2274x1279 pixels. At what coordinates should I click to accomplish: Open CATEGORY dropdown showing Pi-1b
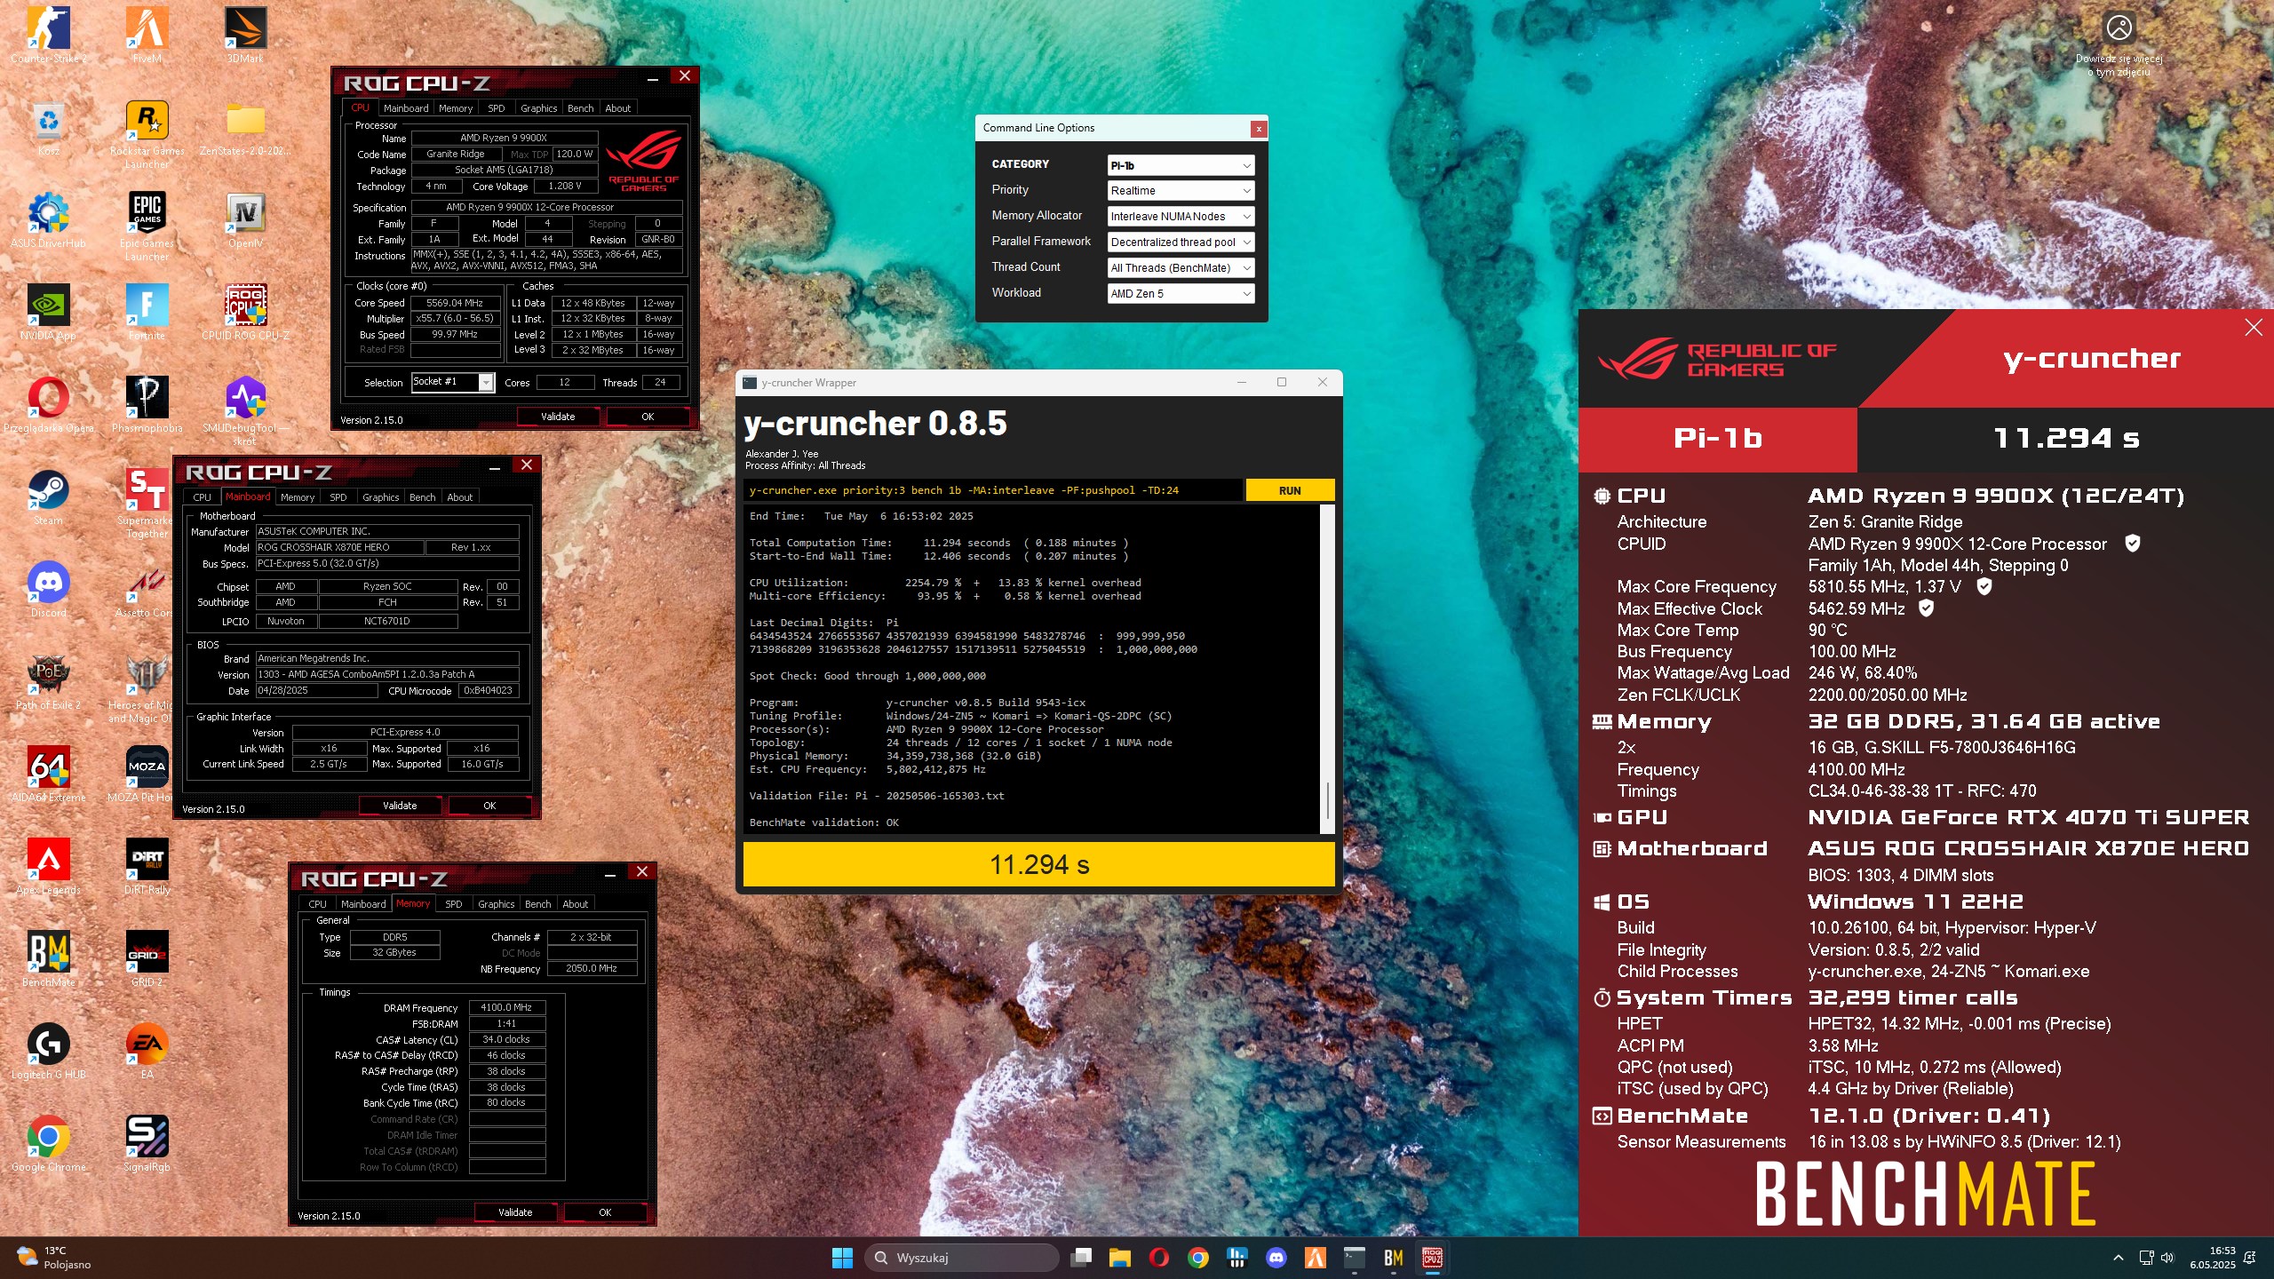(x=1181, y=165)
